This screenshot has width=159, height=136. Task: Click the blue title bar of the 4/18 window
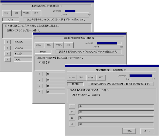coord(47,1)
